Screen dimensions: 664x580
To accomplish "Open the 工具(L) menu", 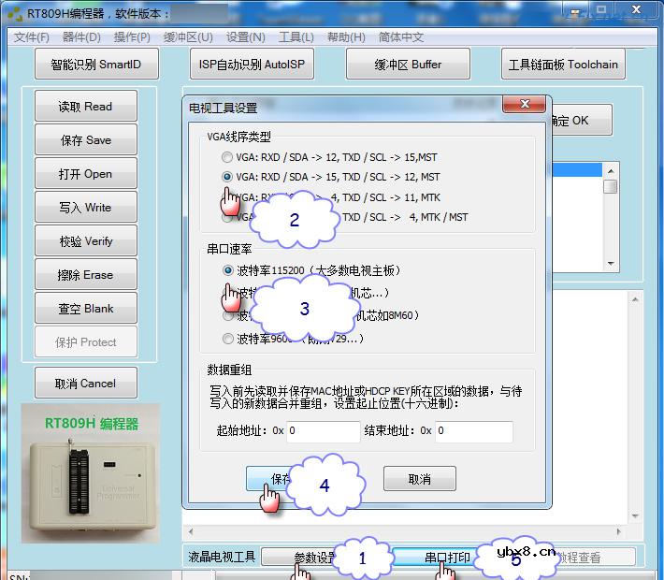I will (296, 37).
